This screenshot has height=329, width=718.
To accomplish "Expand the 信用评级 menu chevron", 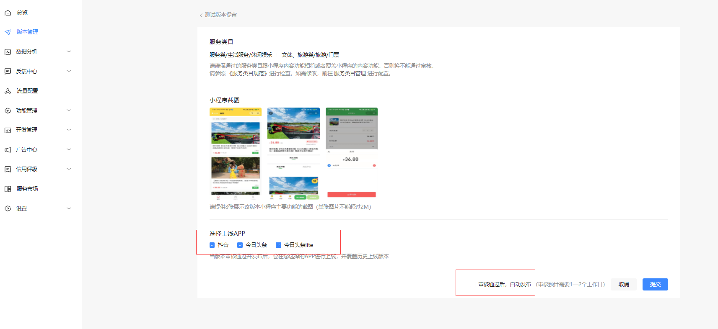I will click(69, 169).
